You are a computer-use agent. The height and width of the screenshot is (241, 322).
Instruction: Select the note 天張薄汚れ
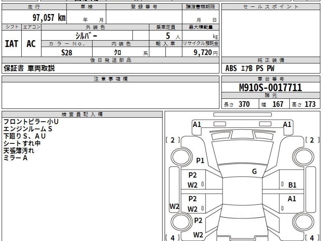(x=19, y=151)
